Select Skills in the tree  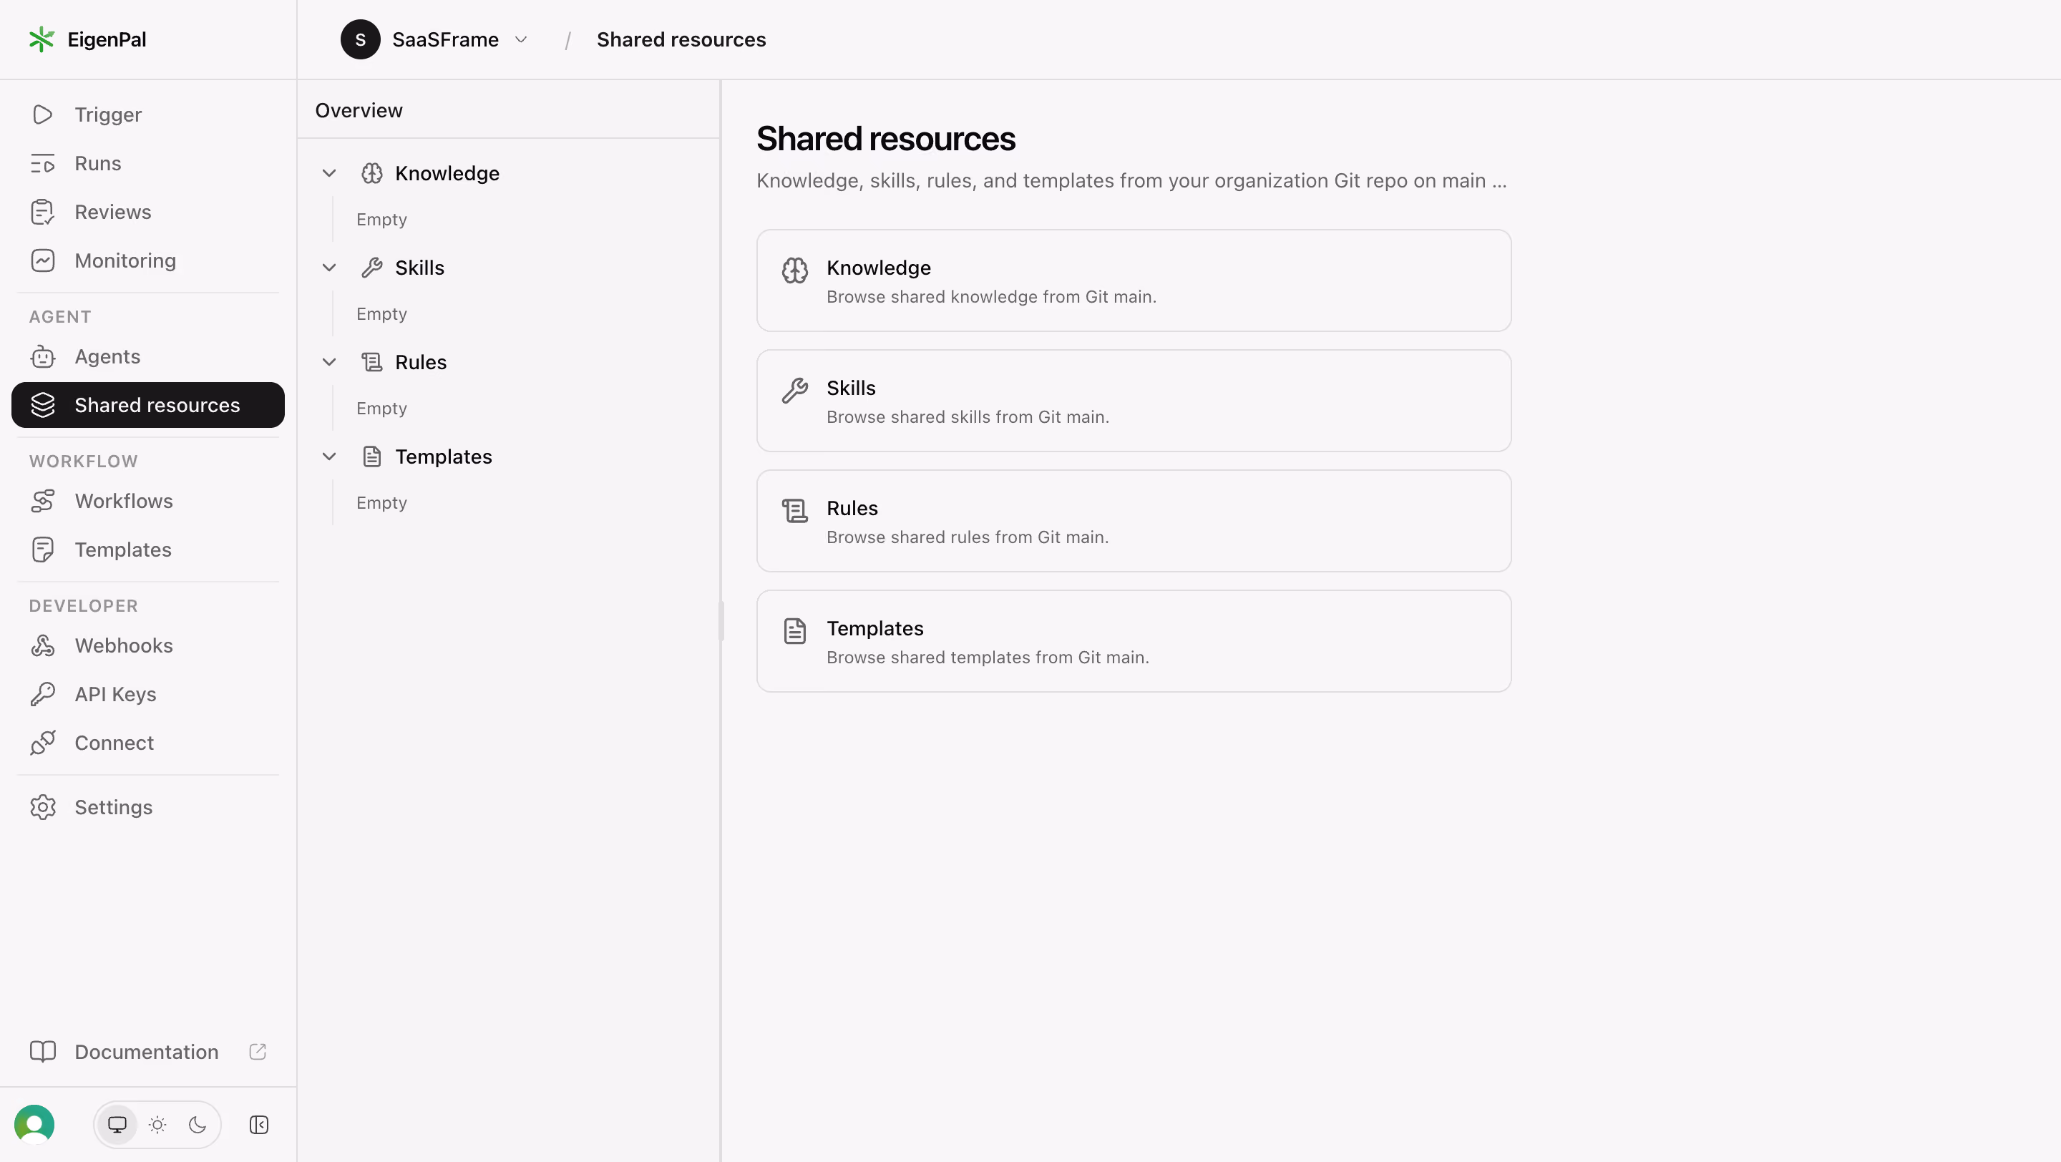420,268
